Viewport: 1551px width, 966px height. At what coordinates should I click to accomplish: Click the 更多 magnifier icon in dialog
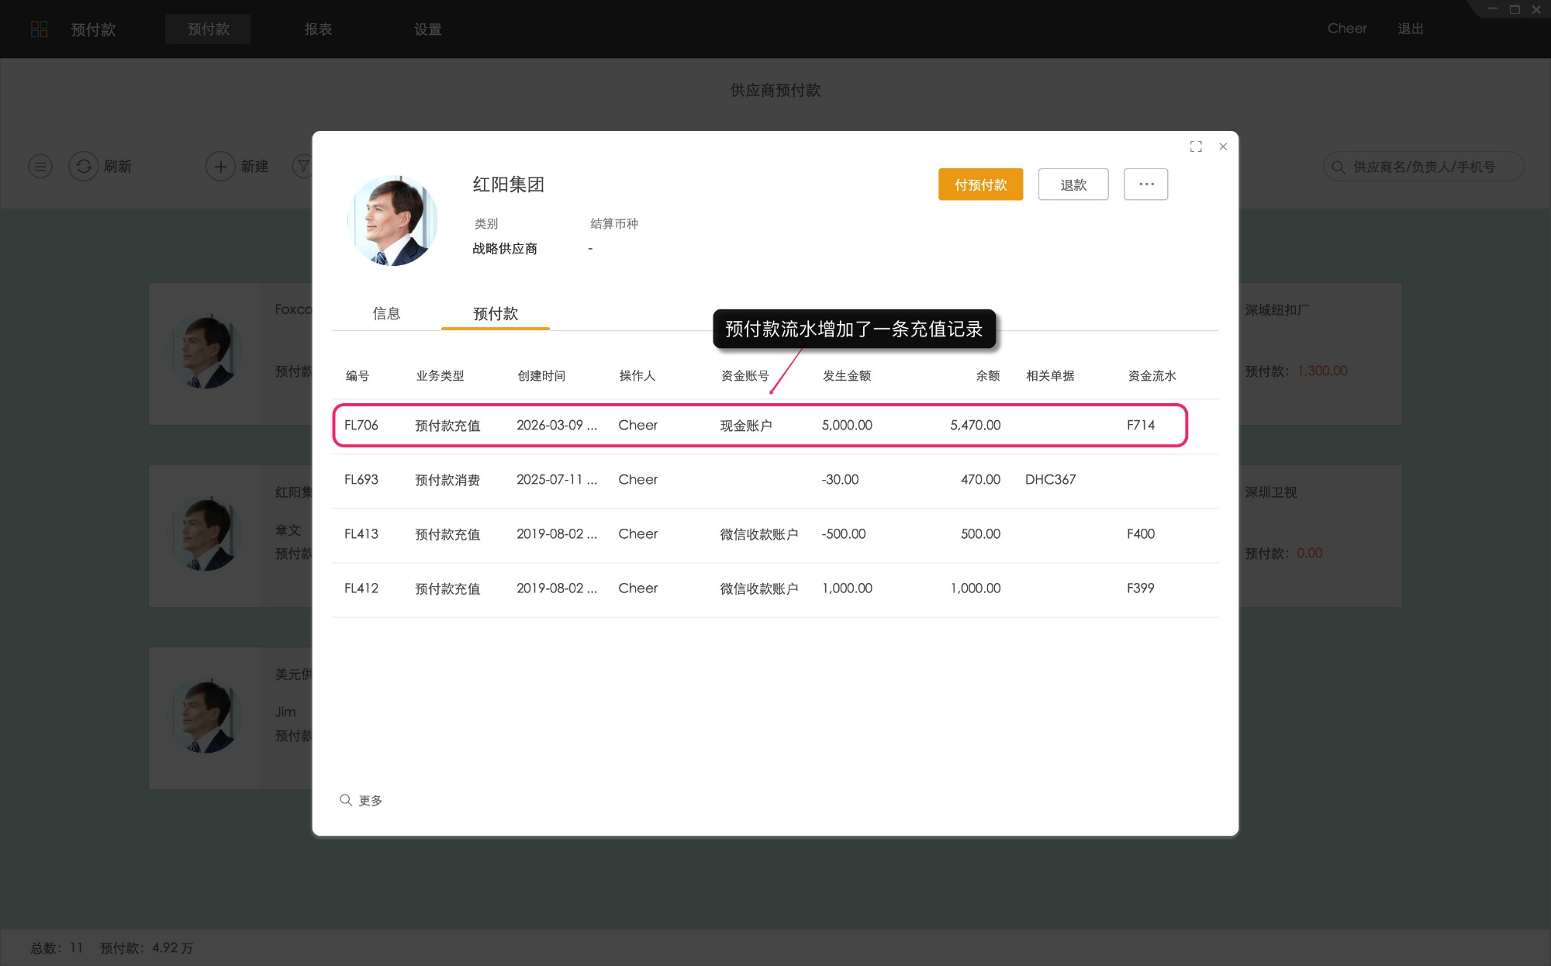347,799
